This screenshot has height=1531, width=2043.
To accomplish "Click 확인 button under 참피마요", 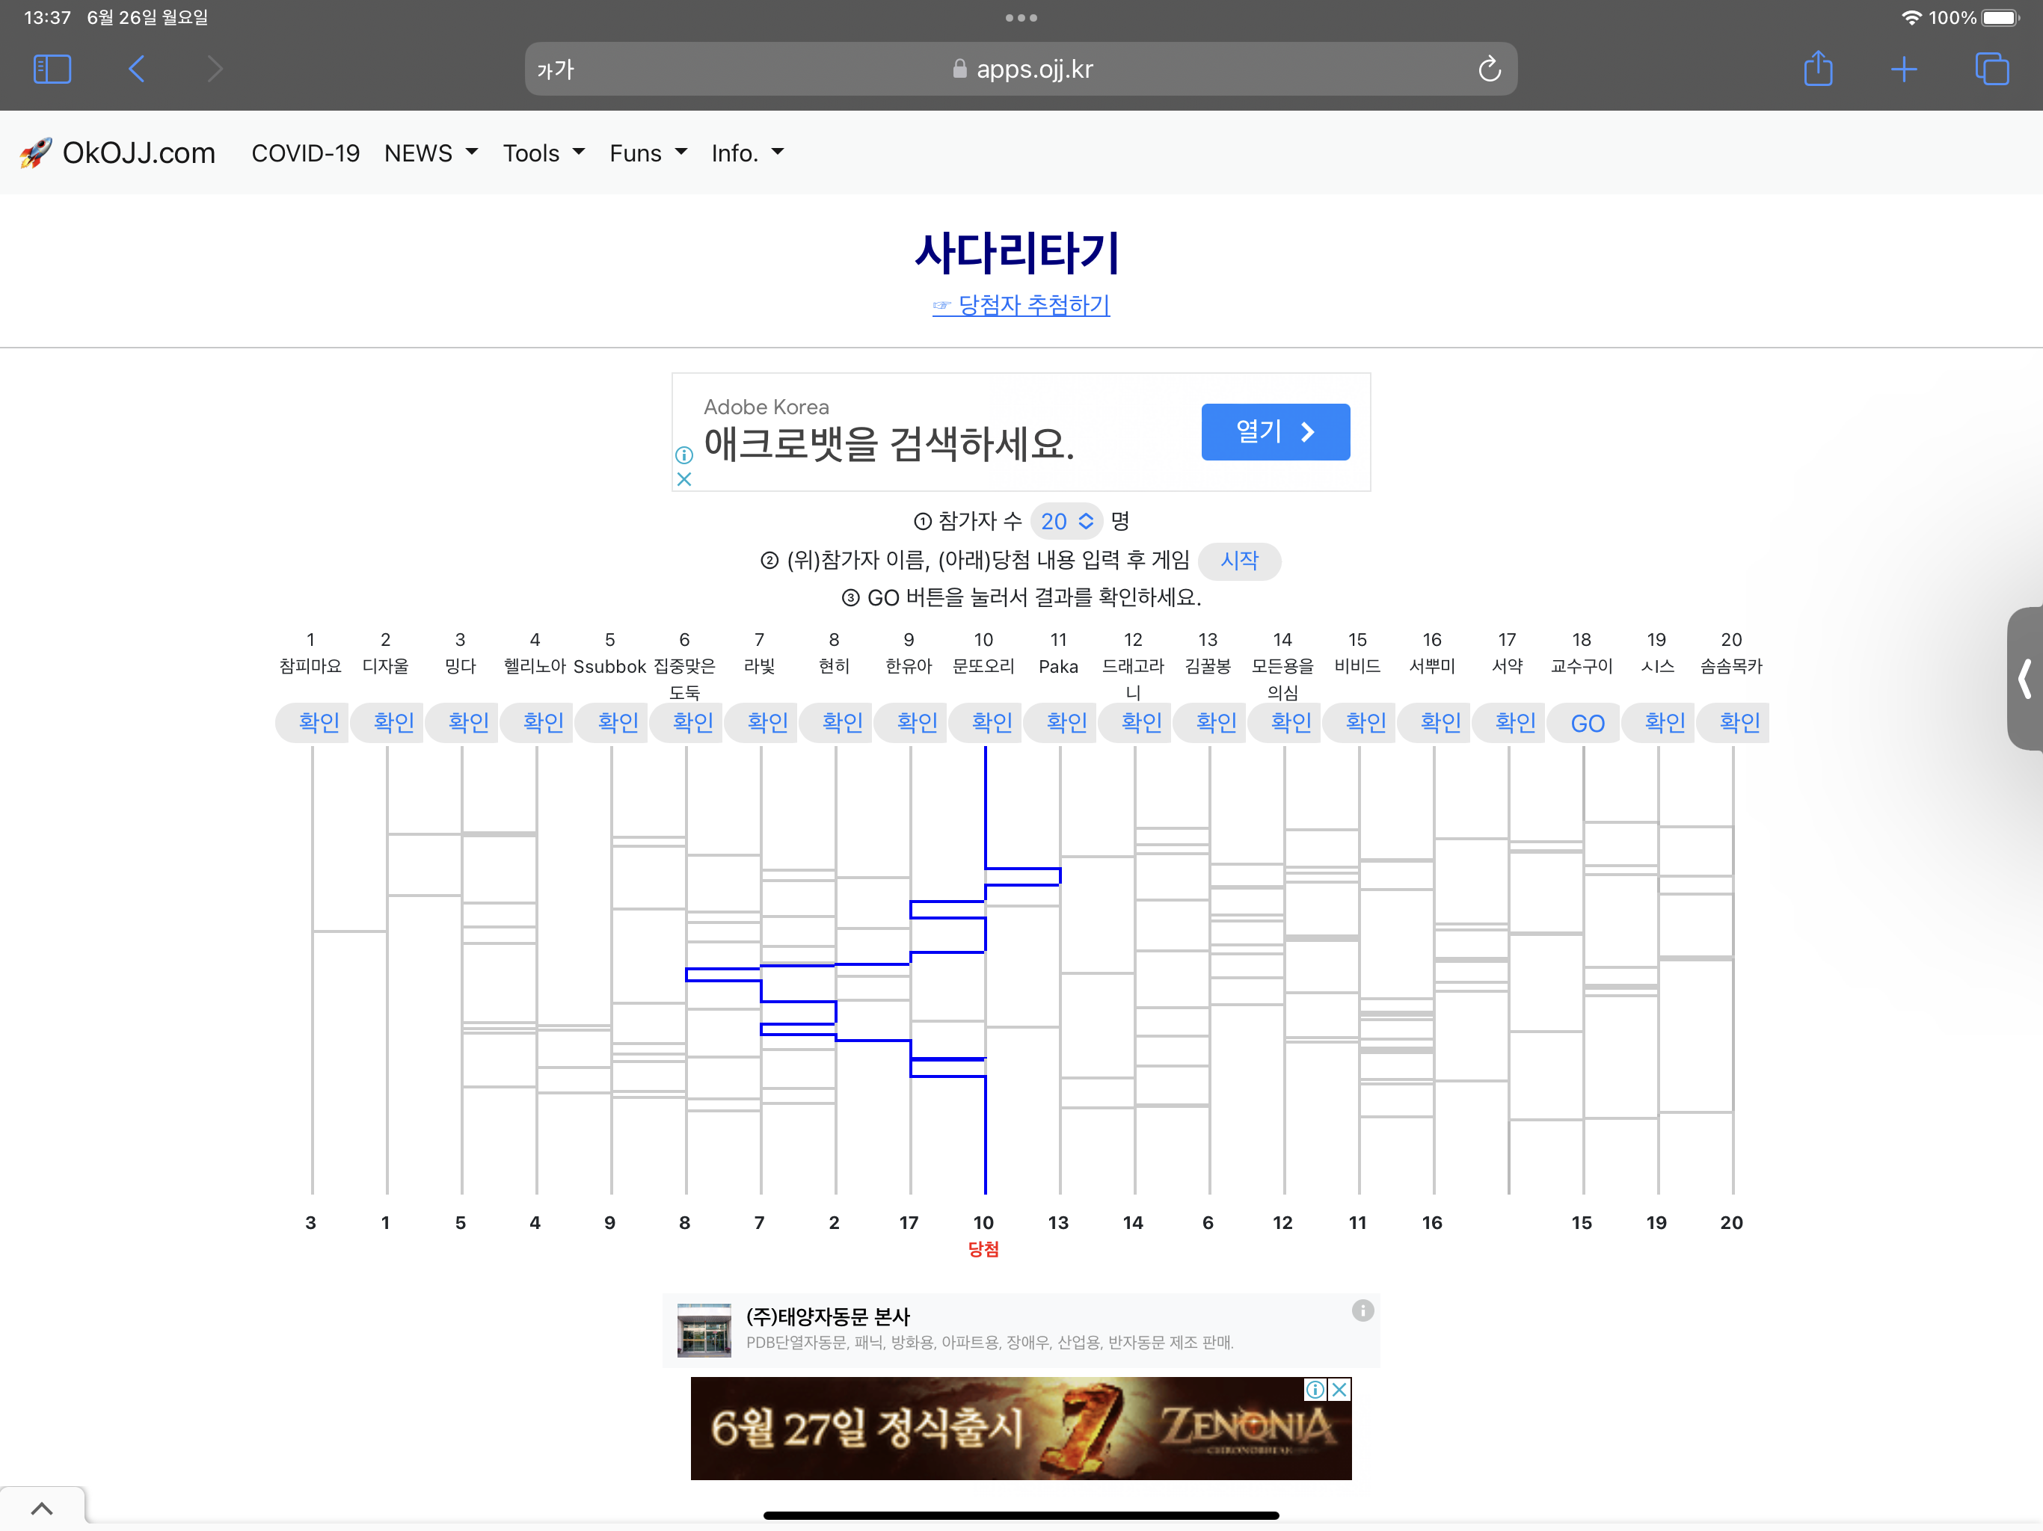I will pyautogui.click(x=319, y=722).
